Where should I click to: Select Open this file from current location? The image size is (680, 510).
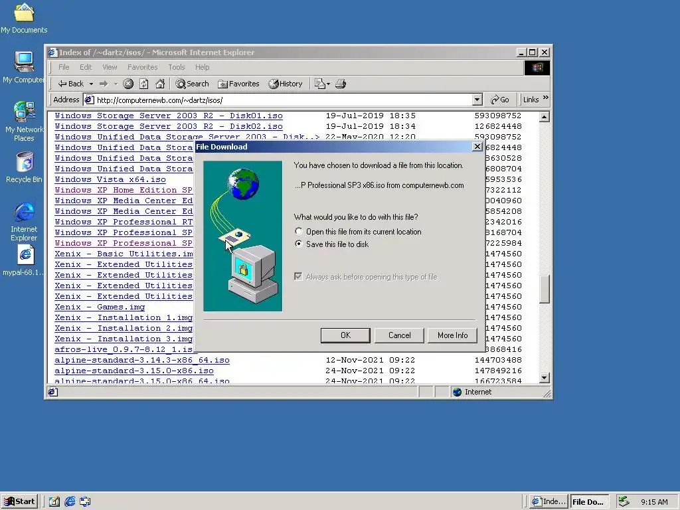[299, 232]
